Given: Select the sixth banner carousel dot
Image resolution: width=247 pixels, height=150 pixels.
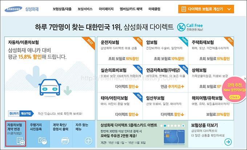Looking at the screenshot, I should (x=179, y=126).
